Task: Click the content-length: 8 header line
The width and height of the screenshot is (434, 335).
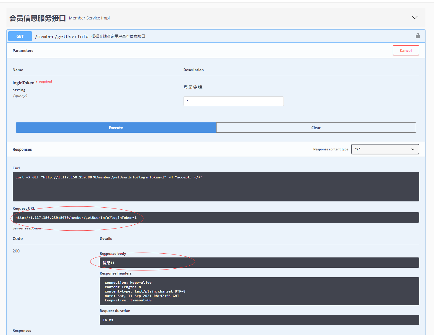Action: 123,287
